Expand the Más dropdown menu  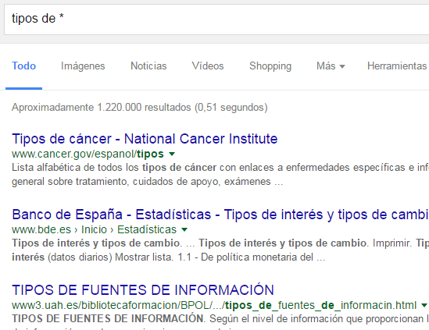pyautogui.click(x=331, y=66)
